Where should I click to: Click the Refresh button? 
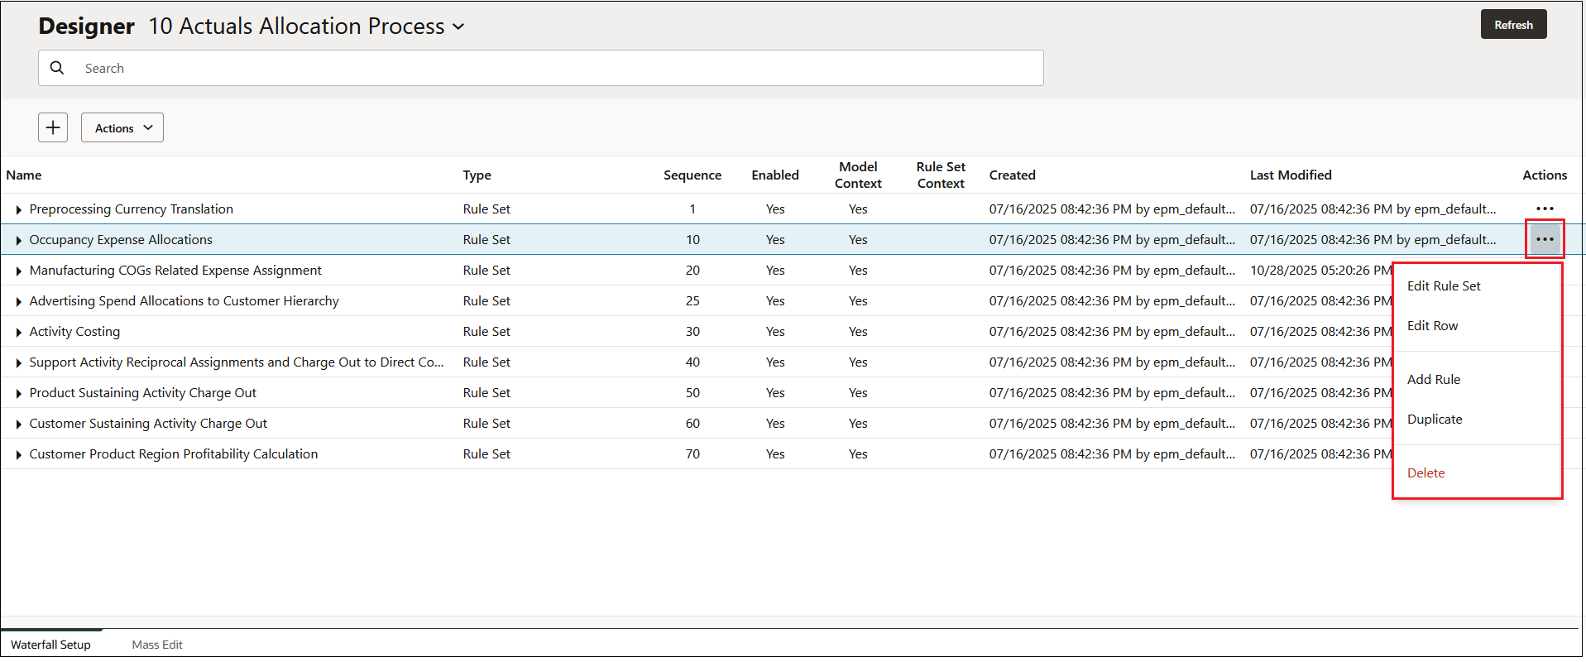1513,25
